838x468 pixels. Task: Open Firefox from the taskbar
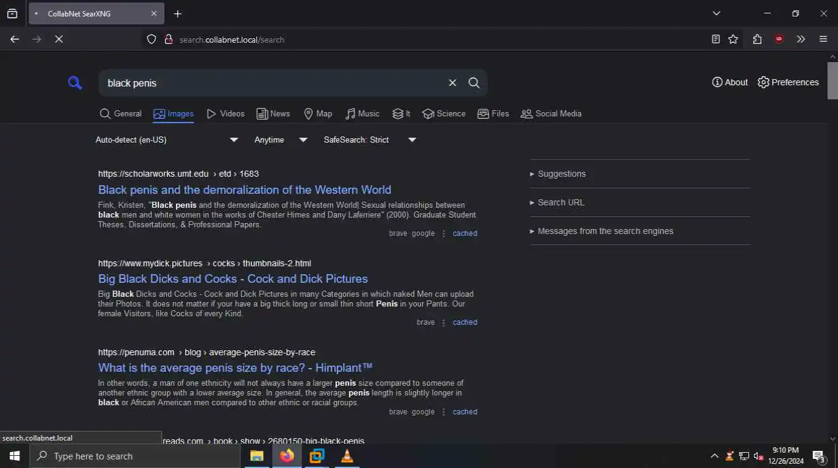click(x=287, y=456)
